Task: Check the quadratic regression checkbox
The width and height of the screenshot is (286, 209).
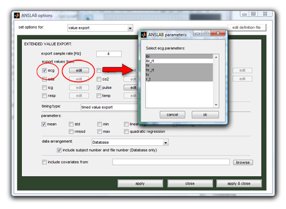Action: coord(126,132)
